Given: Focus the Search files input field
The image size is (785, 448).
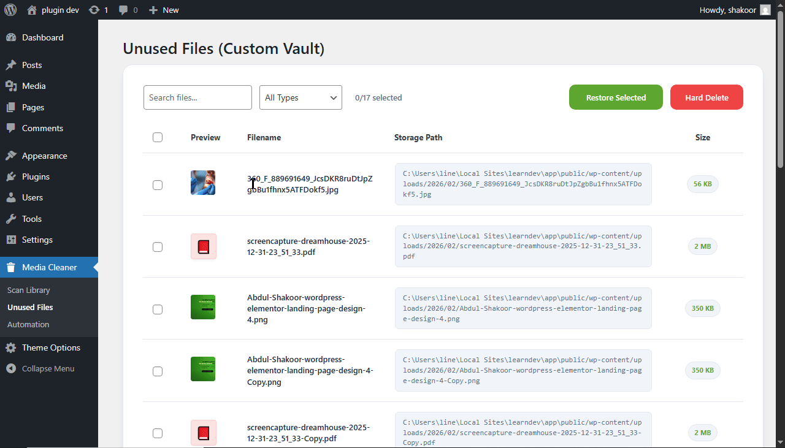Looking at the screenshot, I should click(197, 97).
